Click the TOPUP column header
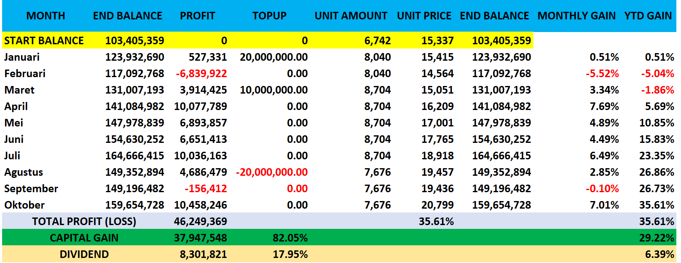 [269, 16]
